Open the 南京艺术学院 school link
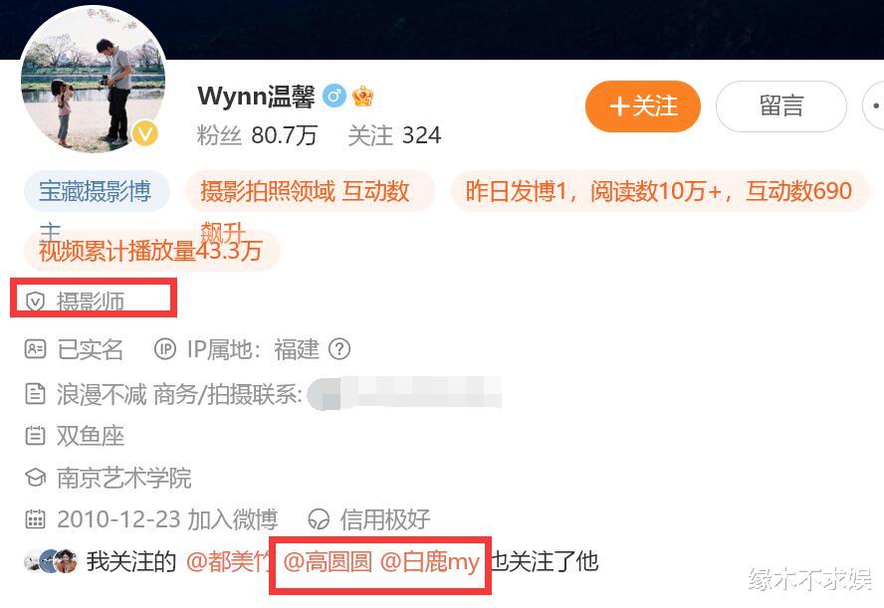 pyautogui.click(x=124, y=478)
